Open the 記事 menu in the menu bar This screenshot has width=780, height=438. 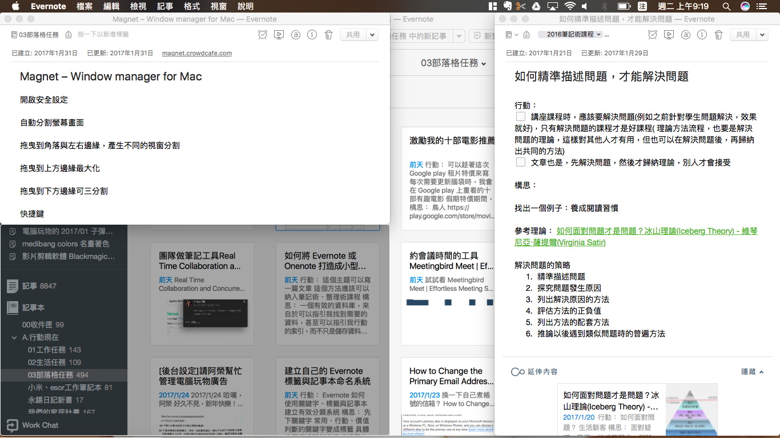(x=165, y=6)
